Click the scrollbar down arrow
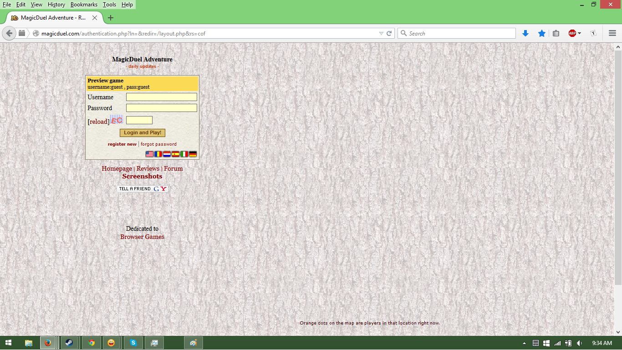This screenshot has height=350, width=622. [618, 332]
